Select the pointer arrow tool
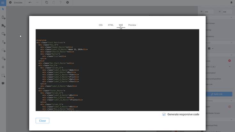 pyautogui.click(x=3, y=9)
